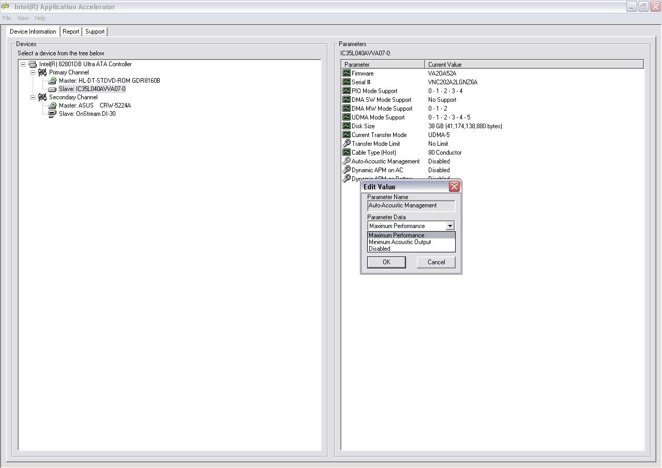This screenshot has width=662, height=468.
Task: Click the Auto-Acoustic Management wrench icon
Action: click(347, 161)
